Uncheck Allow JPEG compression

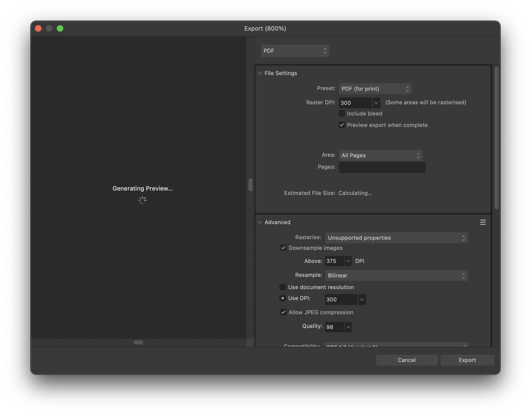pyautogui.click(x=283, y=312)
